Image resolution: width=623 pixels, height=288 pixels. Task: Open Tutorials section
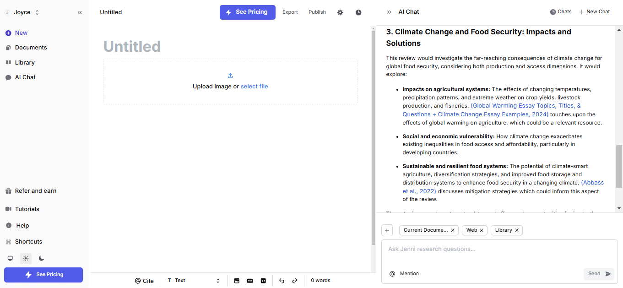pos(22,209)
